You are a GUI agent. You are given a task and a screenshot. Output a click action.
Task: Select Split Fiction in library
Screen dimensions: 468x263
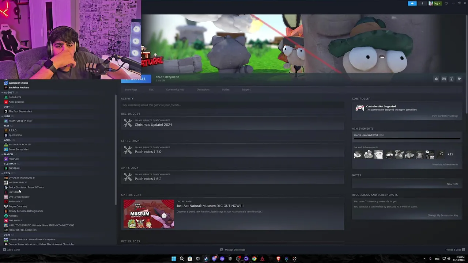pyautogui.click(x=15, y=135)
